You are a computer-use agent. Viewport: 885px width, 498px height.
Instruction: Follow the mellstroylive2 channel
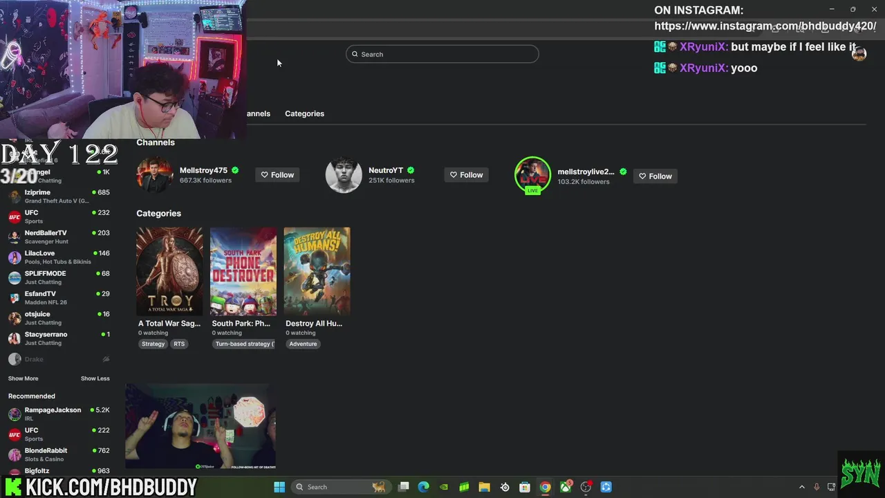point(655,176)
